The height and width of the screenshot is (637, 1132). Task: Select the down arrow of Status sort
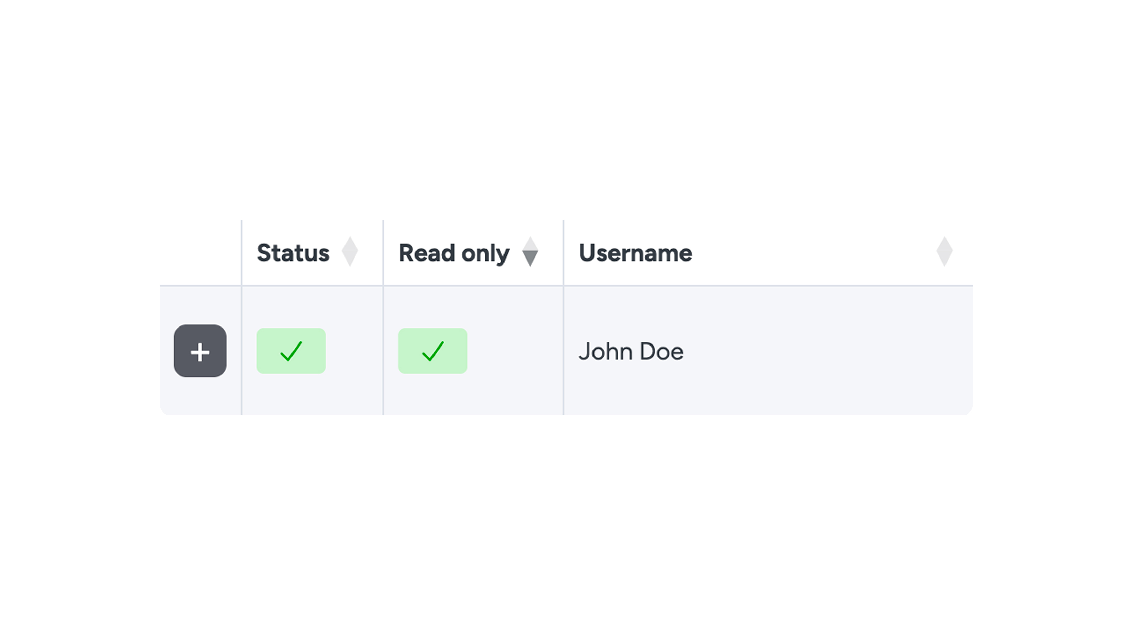[x=350, y=259]
